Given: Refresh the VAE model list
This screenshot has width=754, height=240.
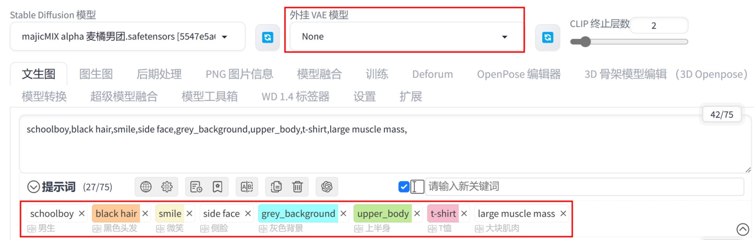Looking at the screenshot, I should [x=548, y=37].
